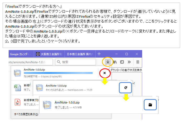The image size is (183, 122).
Task: Click the blue download progress bar
Action: pos(58,73)
